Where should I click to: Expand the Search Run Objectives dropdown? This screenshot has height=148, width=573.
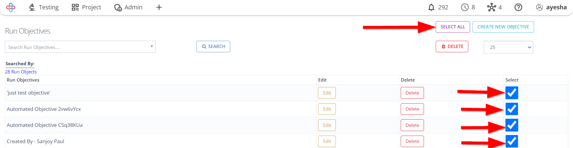pos(80,47)
